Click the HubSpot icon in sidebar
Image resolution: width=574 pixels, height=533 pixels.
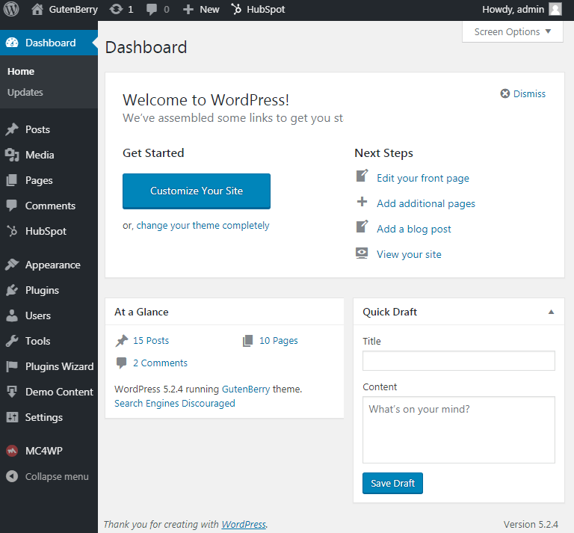tap(12, 231)
